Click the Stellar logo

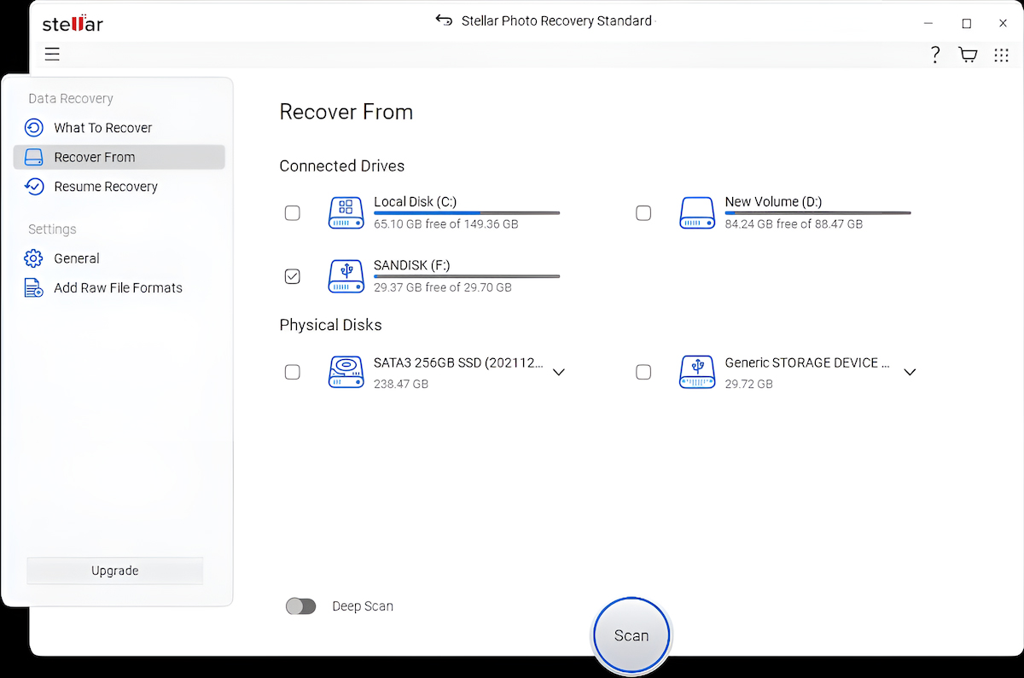73,23
